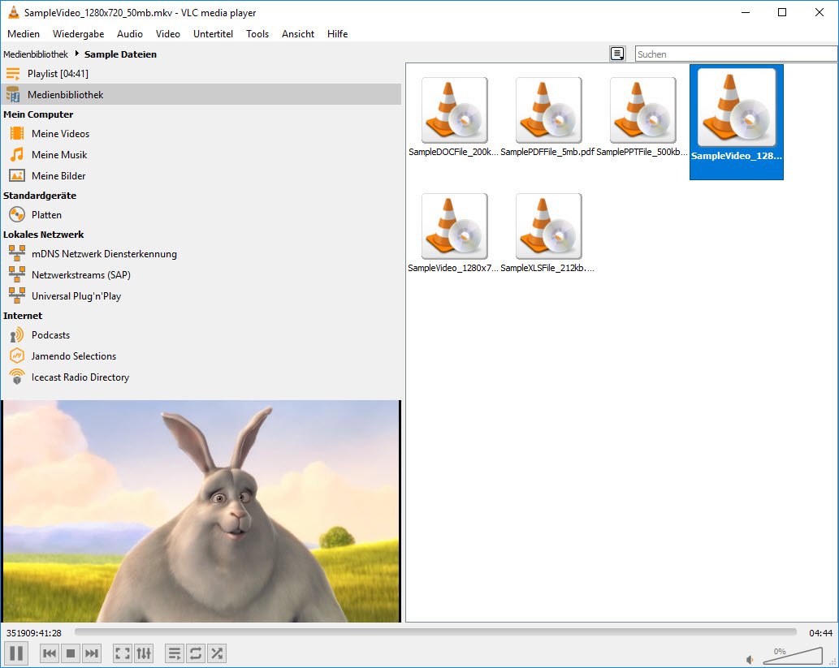Adjust the volume slider
This screenshot has width=839, height=668.
(793, 656)
